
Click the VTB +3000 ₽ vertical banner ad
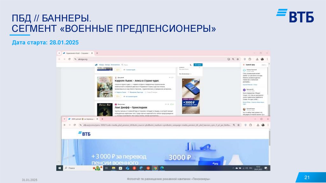tap(191, 96)
